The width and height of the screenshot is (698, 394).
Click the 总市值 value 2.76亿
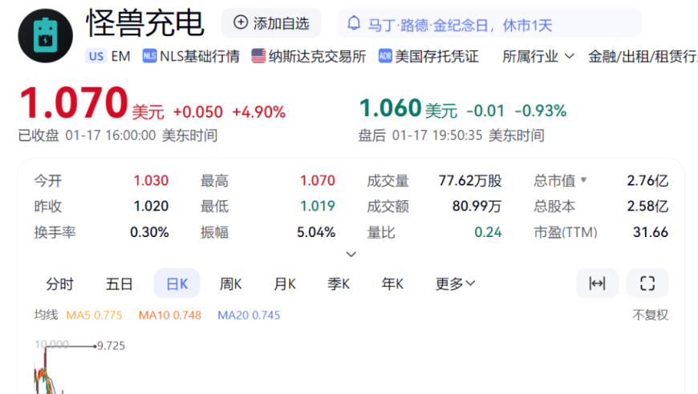click(647, 181)
